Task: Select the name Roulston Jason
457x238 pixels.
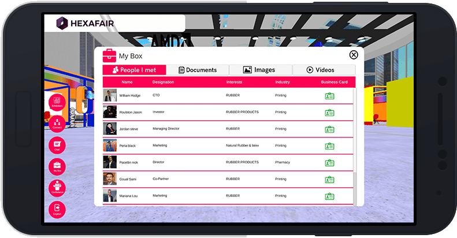Action: pyautogui.click(x=131, y=112)
